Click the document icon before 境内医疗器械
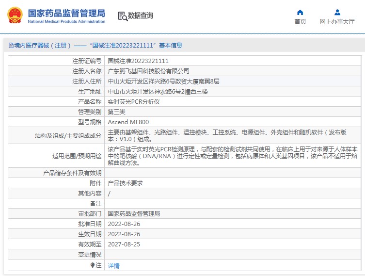This screenshot has height=276, width=365. [11, 46]
